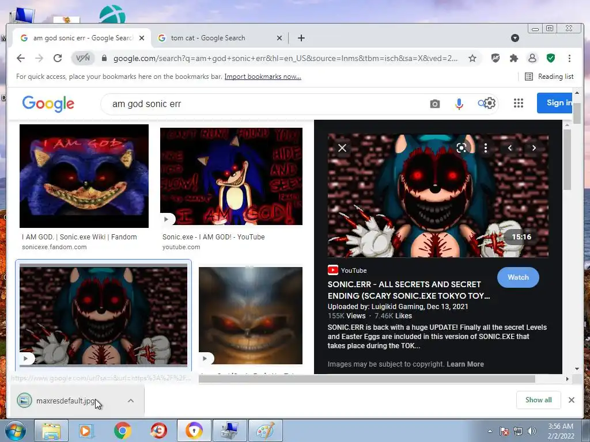Open the Reading list

[549, 77]
